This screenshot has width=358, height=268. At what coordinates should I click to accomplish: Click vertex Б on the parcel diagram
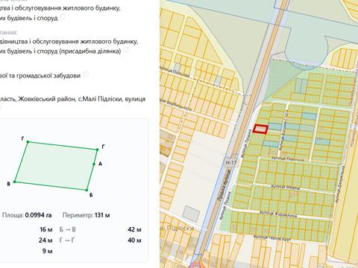[x=87, y=190]
